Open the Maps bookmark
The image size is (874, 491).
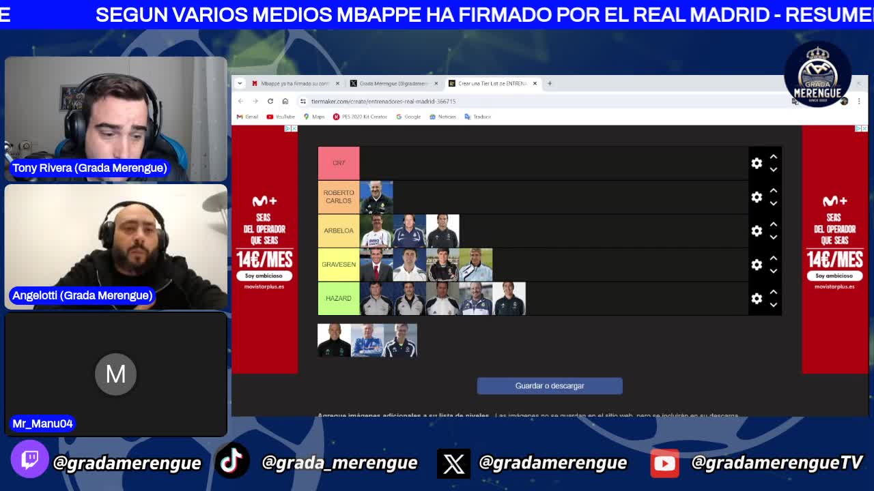pos(314,117)
